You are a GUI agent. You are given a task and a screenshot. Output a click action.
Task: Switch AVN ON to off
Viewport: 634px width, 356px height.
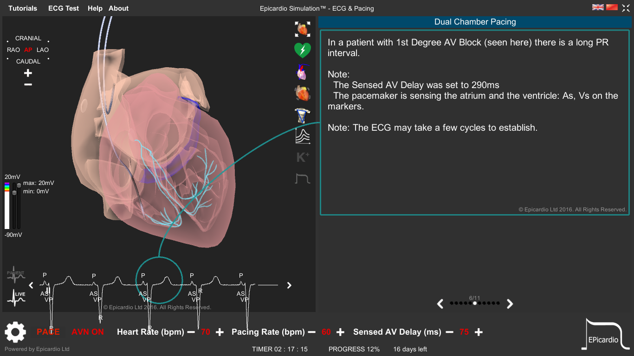pyautogui.click(x=87, y=332)
